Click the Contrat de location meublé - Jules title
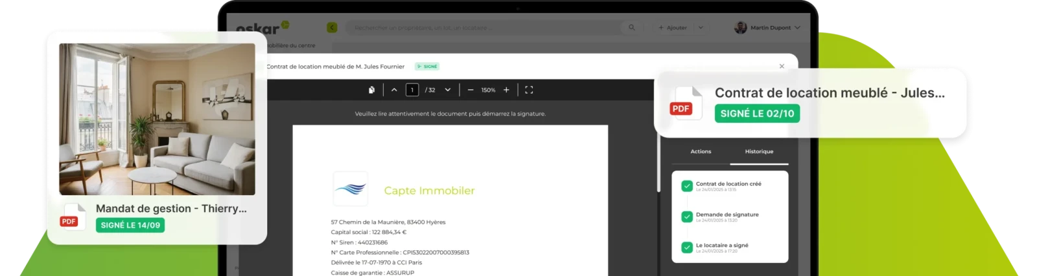Viewport: 1037px width, 276px height. click(830, 92)
